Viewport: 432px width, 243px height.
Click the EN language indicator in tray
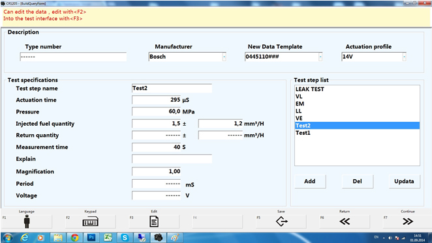(377, 237)
